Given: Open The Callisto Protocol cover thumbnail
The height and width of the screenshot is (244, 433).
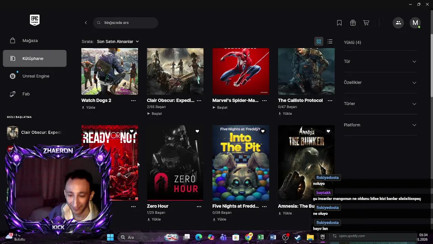Looking at the screenshot, I should (x=306, y=72).
